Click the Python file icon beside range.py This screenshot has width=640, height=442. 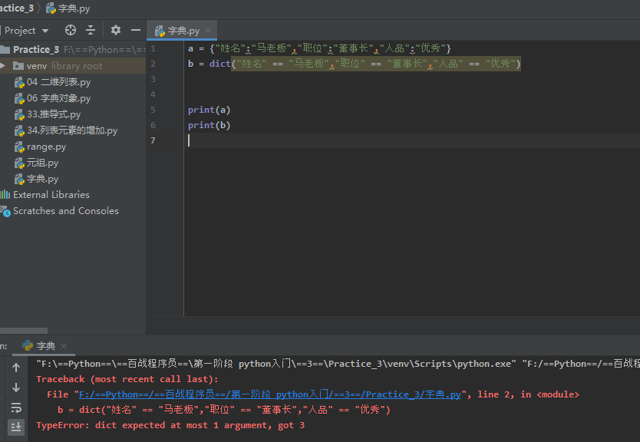tap(19, 147)
